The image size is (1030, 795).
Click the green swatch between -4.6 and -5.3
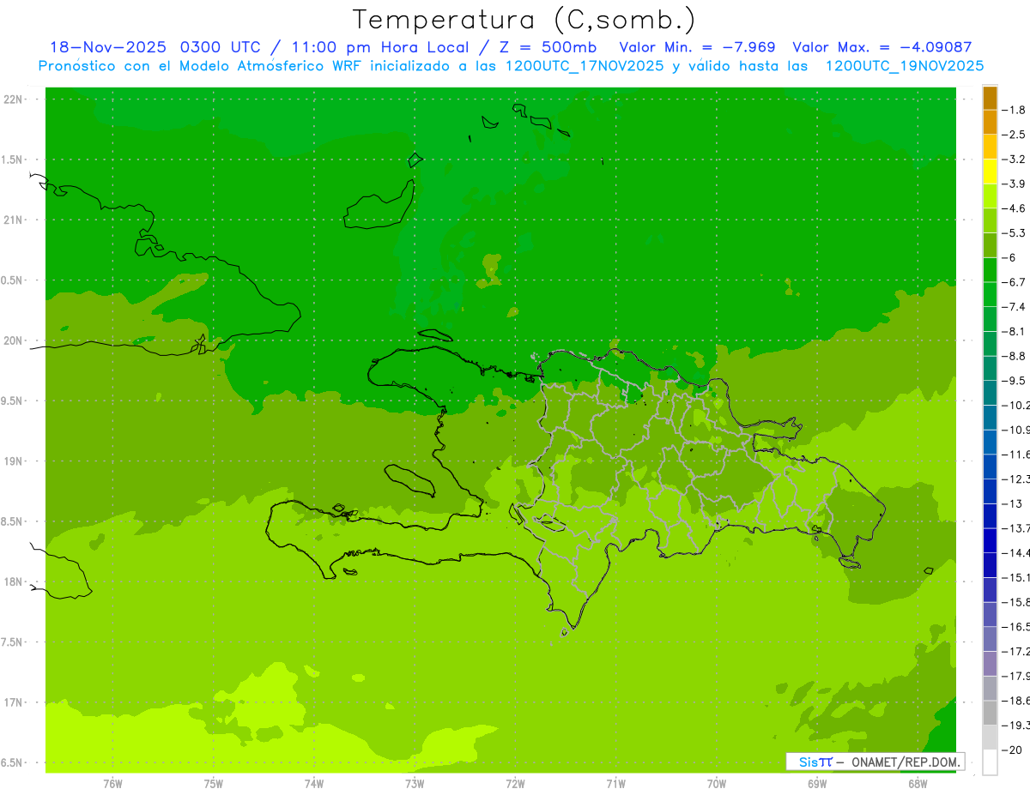(990, 221)
